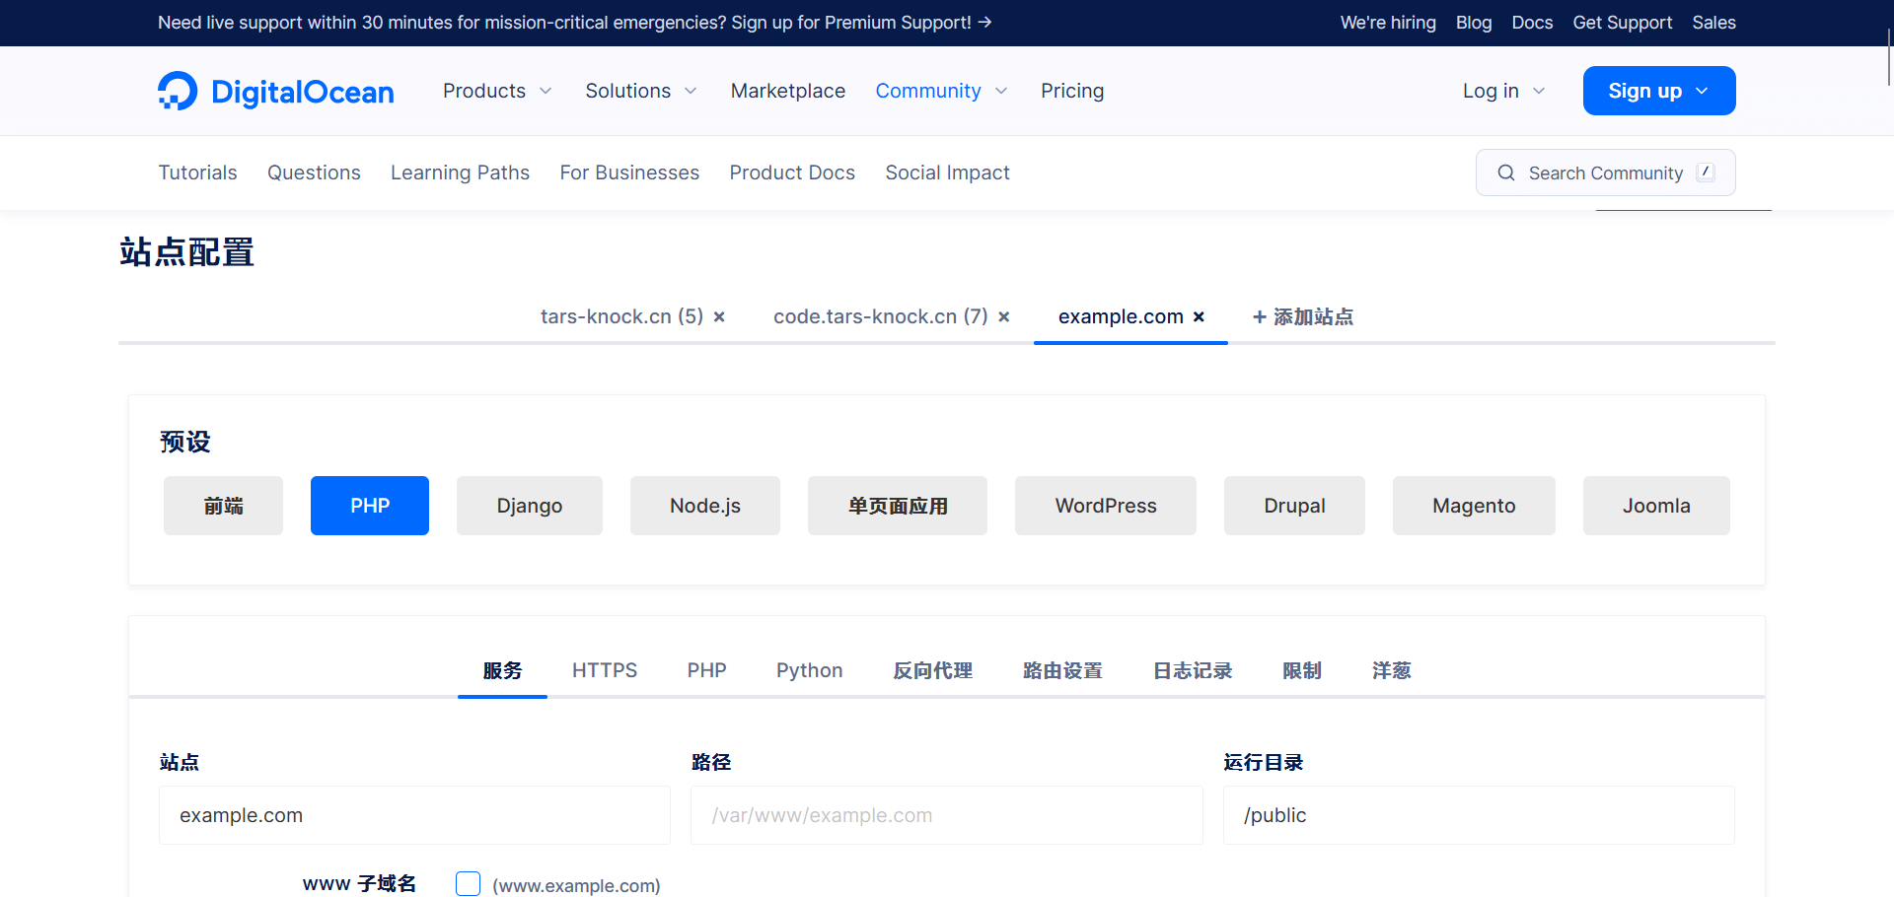Close the code.tars-knock.cn site tab
This screenshot has width=1894, height=897.
(x=1003, y=317)
